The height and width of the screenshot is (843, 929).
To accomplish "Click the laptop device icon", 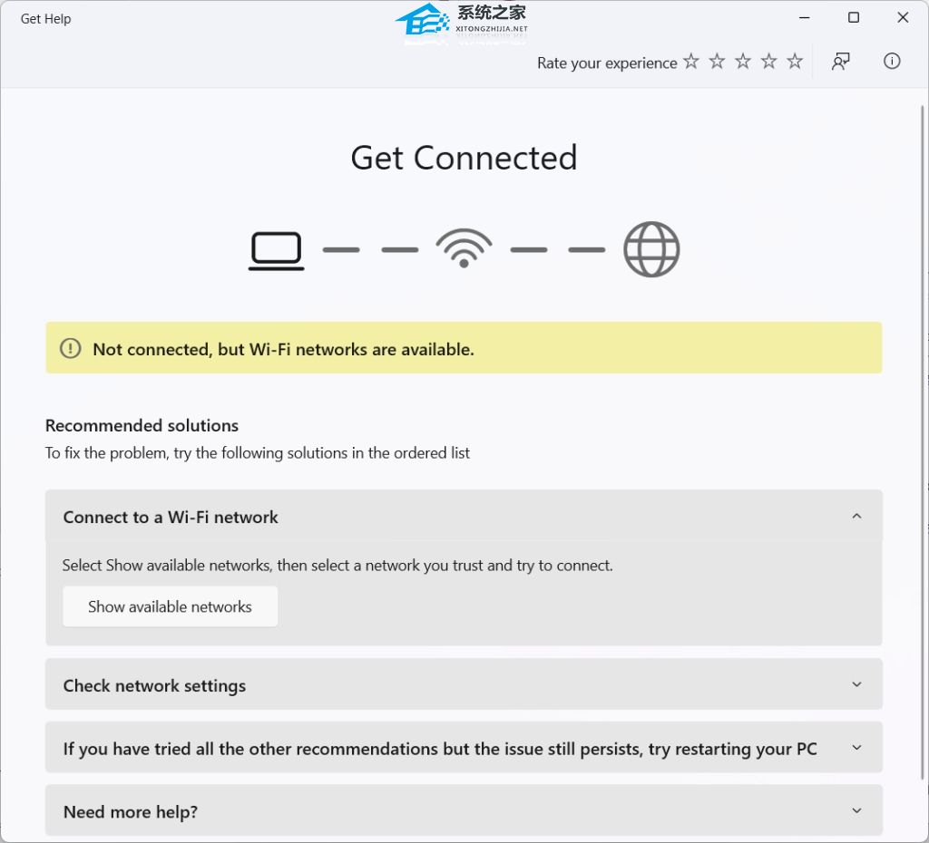I will tap(277, 250).
